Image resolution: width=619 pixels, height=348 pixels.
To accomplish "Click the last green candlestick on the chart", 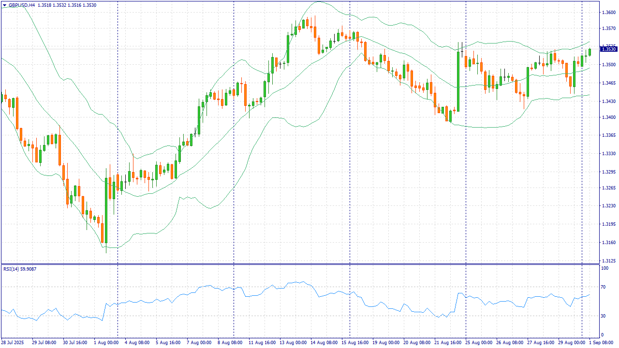I will pyautogui.click(x=590, y=52).
